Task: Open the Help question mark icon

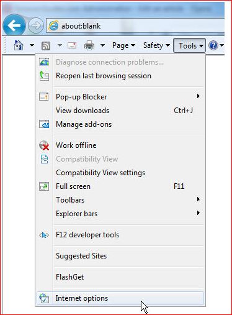Action: click(213, 45)
